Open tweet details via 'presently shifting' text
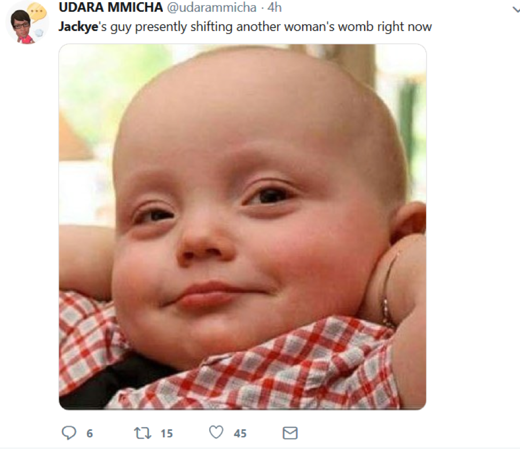 tap(184, 27)
